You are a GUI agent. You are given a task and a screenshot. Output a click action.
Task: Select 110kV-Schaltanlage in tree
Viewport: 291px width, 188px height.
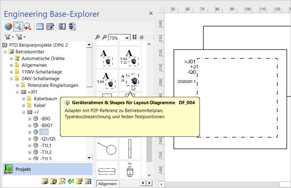click(x=42, y=72)
